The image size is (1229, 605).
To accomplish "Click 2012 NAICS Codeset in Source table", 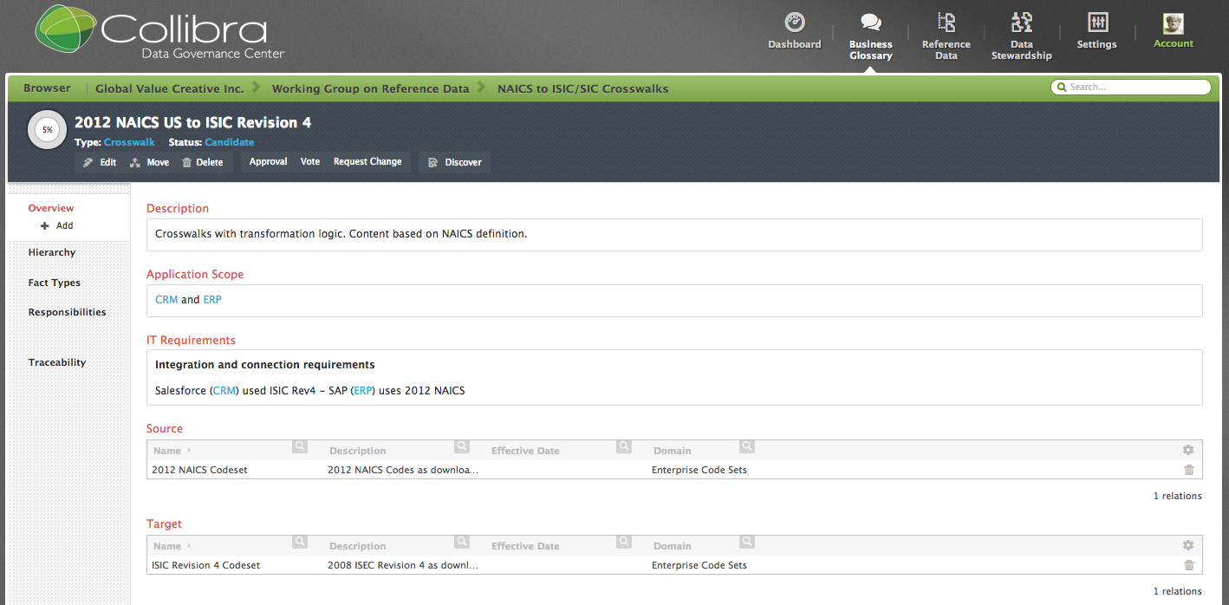I will coord(199,470).
